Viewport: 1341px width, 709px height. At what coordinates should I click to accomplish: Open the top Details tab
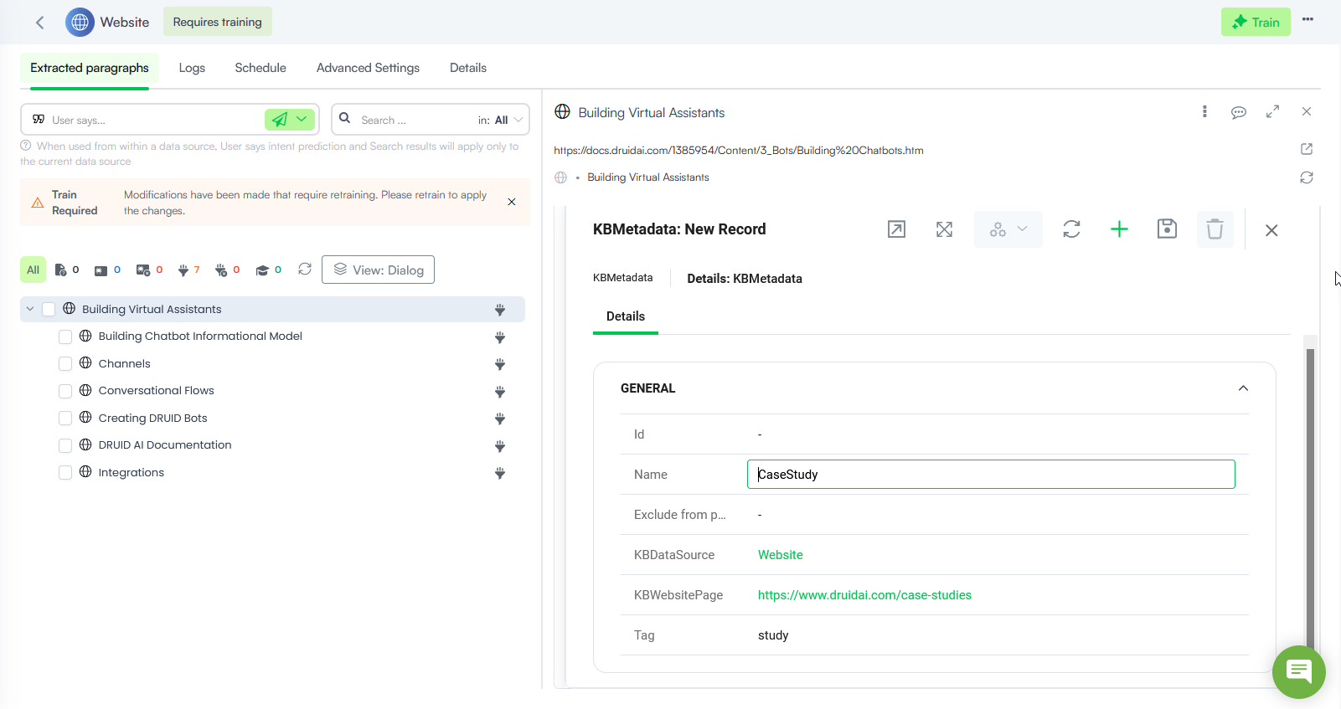tap(468, 68)
